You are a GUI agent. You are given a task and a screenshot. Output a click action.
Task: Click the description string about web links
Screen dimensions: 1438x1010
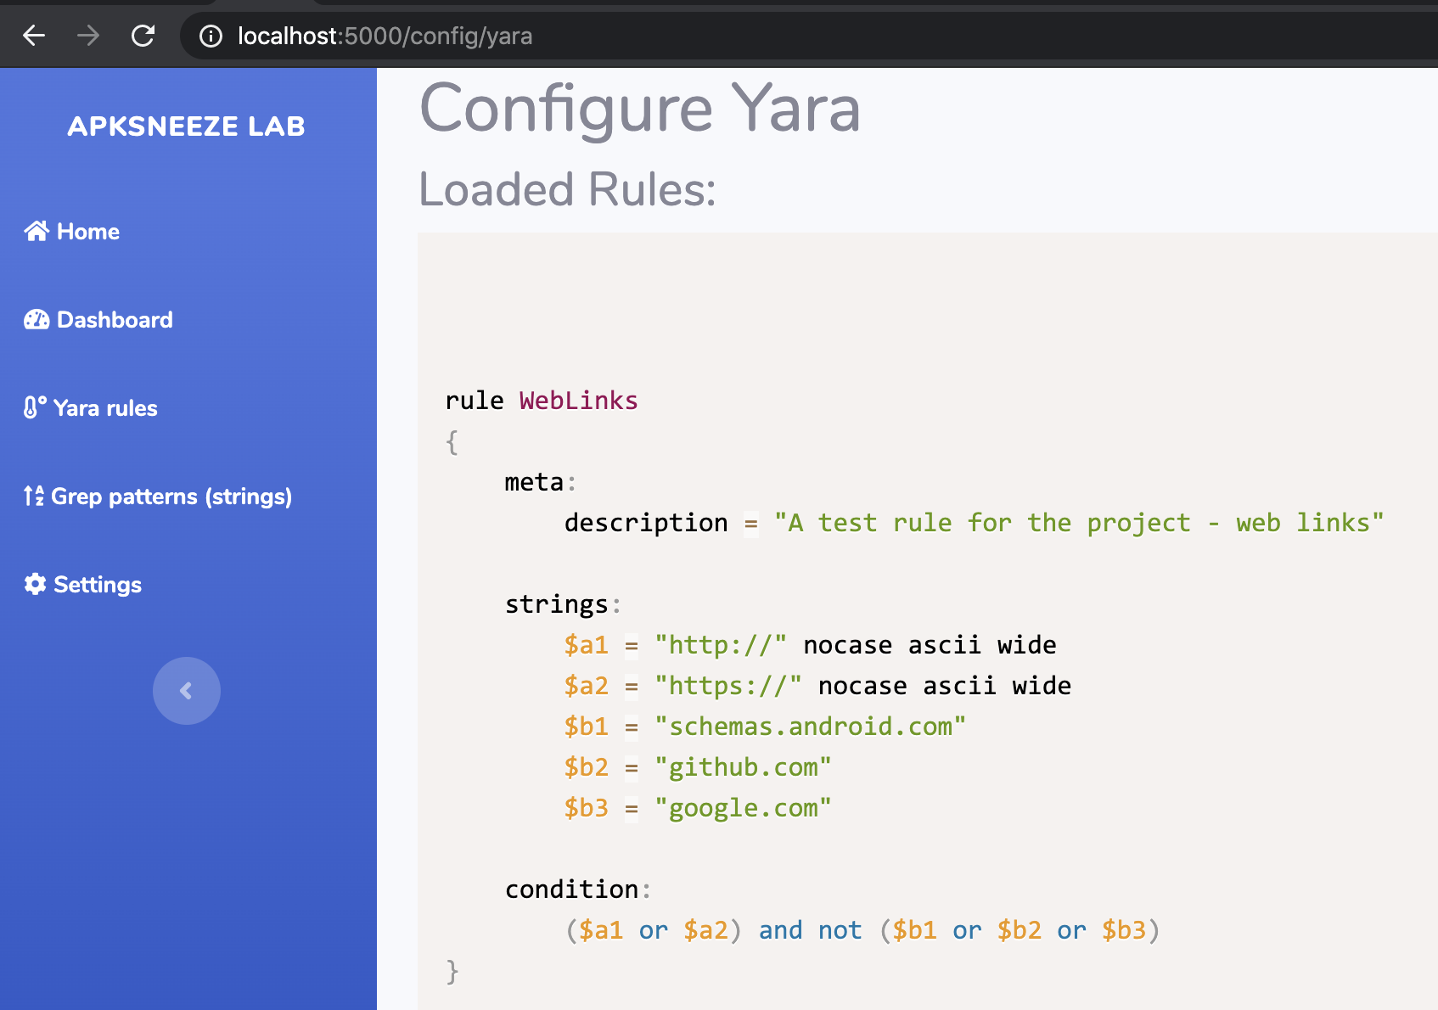(1079, 523)
